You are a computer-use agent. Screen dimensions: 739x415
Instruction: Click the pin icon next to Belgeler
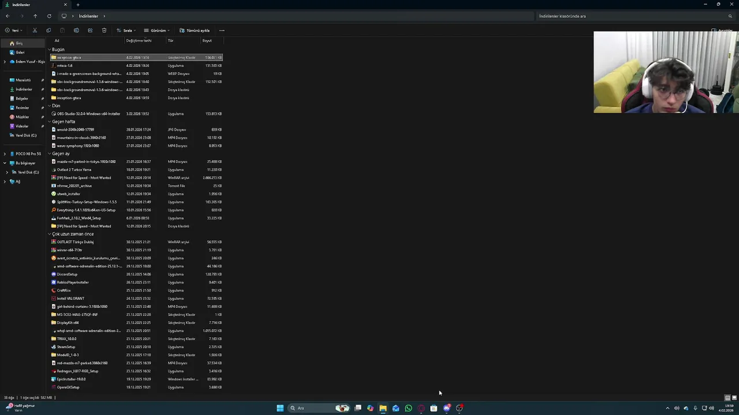pos(43,99)
